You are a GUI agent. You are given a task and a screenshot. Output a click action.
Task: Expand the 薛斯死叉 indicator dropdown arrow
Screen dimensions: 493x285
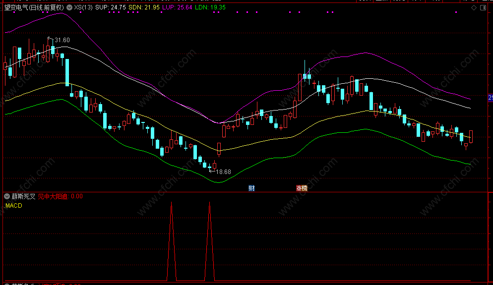[7, 196]
